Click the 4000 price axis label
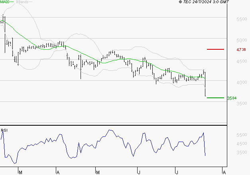Viewport: 250px width, 175px height. tap(242, 82)
